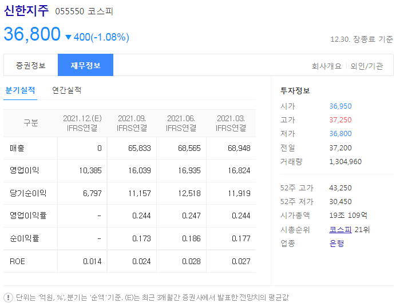The image size is (396, 303).
Task: Click the 영업이익 value 10,385
Action: (90, 170)
